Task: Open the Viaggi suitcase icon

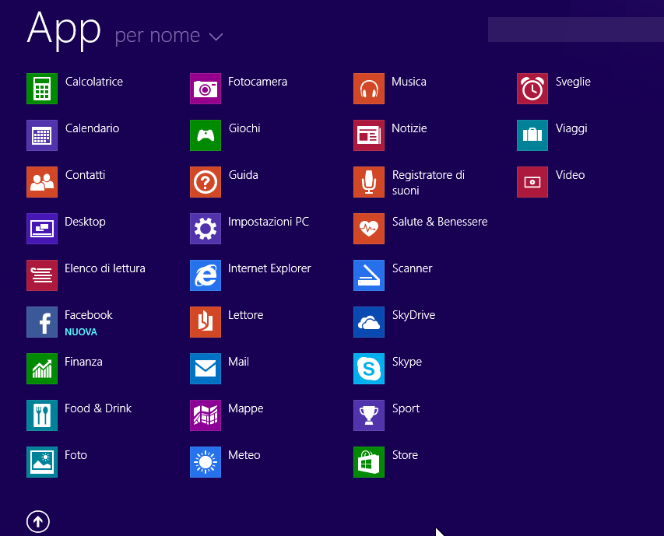Action: point(532,135)
